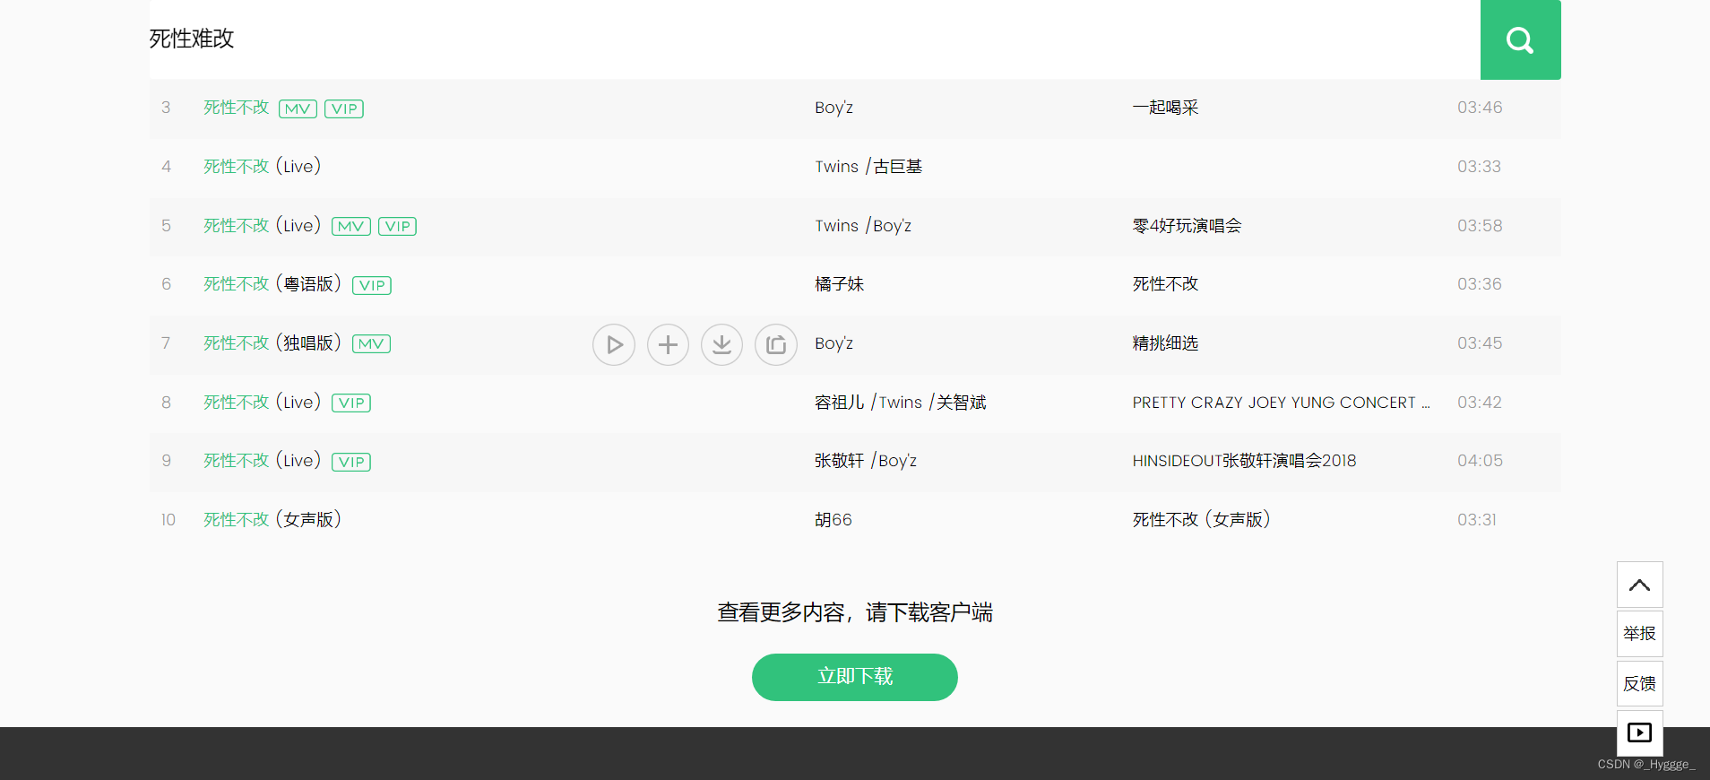Open artist 张敬轩 on song 9
This screenshot has height=780, width=1710.
840,461
